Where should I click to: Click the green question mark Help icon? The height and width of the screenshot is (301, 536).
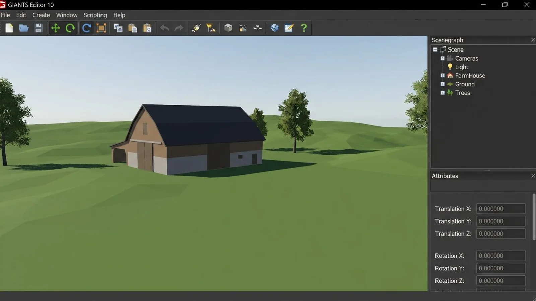[304, 28]
